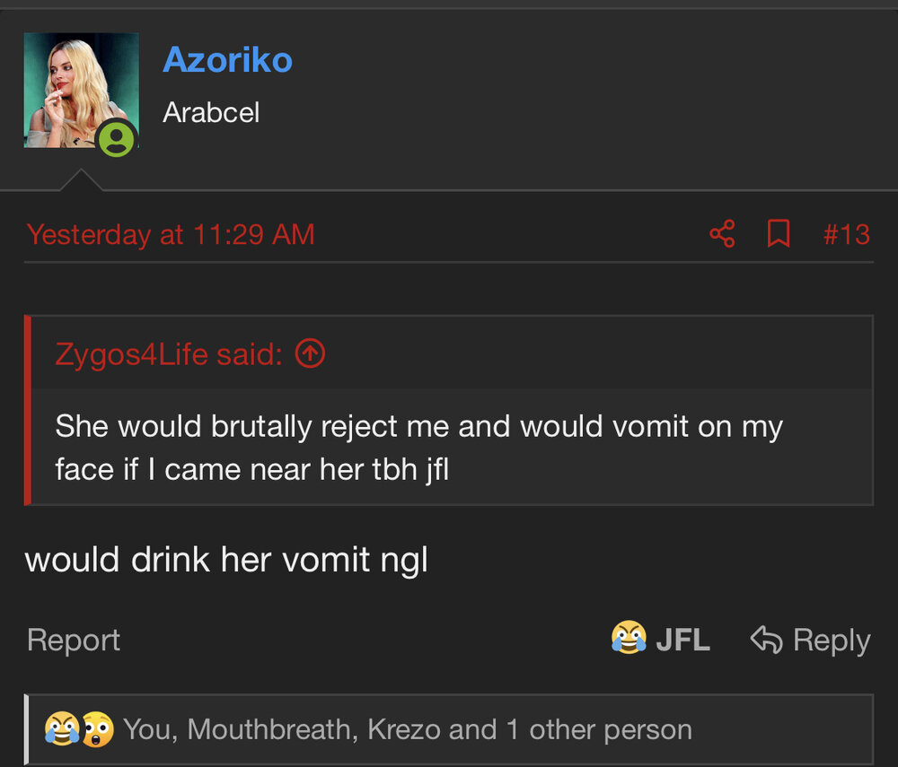Image resolution: width=898 pixels, height=767 pixels.
Task: Click the shocked-face reaction emoji in the reactions bar
Action: pyautogui.click(x=97, y=728)
